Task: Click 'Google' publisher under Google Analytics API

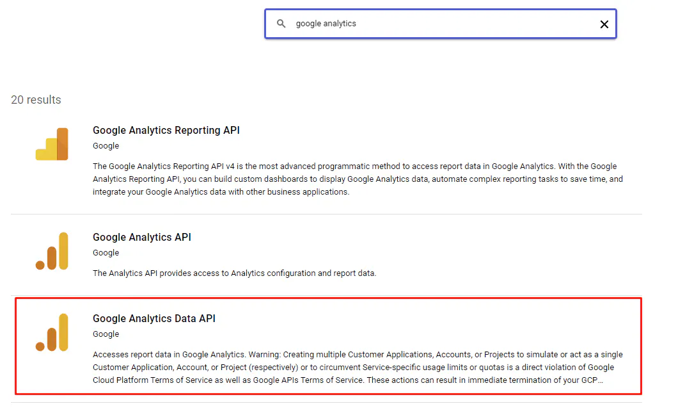Action: point(106,253)
